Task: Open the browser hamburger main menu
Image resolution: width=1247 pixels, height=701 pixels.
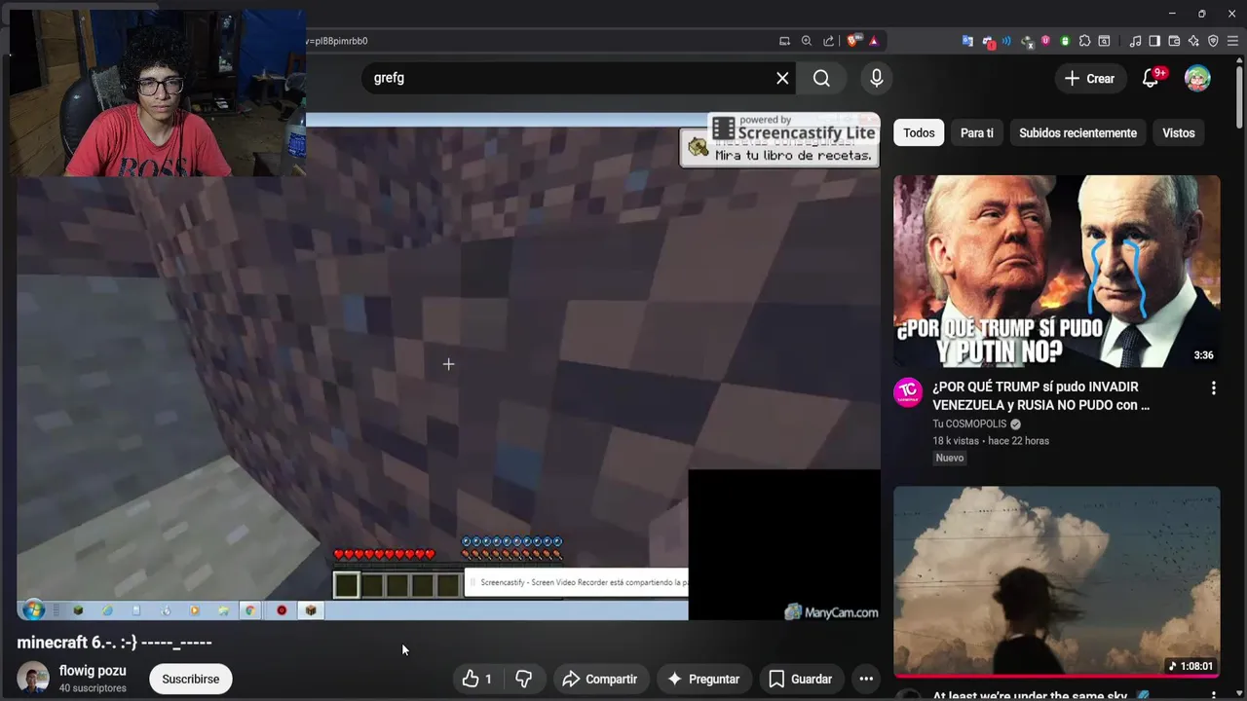Action: 1232,41
